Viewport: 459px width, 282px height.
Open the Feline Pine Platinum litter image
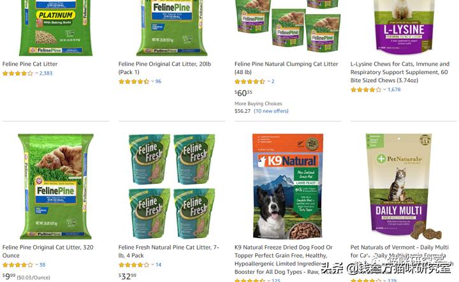55,28
